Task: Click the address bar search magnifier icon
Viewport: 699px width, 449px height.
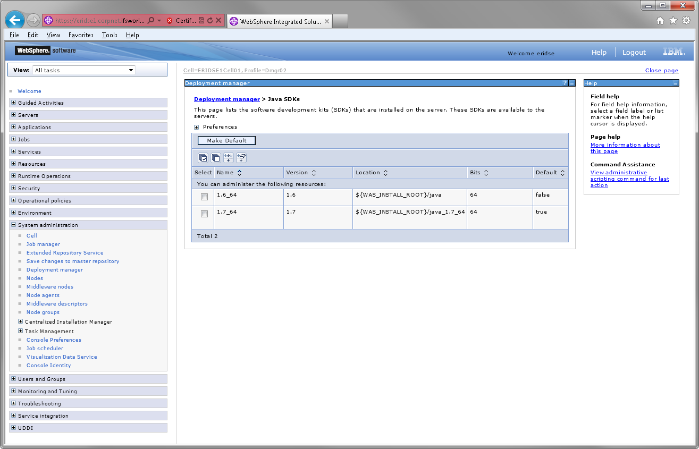Action: [x=151, y=21]
